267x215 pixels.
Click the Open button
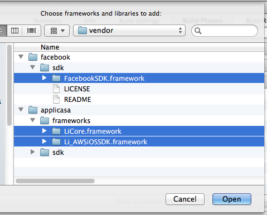click(x=232, y=199)
